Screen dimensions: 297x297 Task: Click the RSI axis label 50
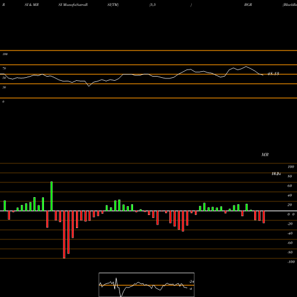click(x=4, y=78)
